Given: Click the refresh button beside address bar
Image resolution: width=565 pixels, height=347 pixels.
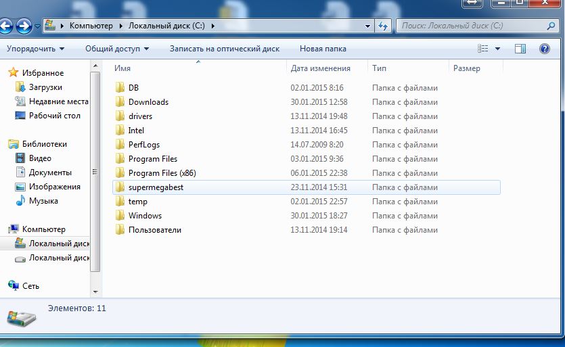Looking at the screenshot, I should 383,26.
